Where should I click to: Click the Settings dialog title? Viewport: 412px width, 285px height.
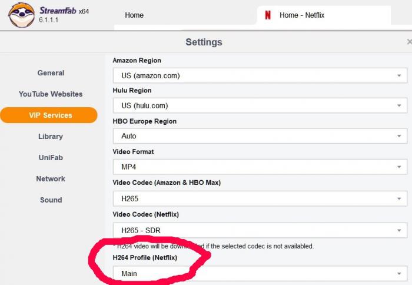[204, 42]
